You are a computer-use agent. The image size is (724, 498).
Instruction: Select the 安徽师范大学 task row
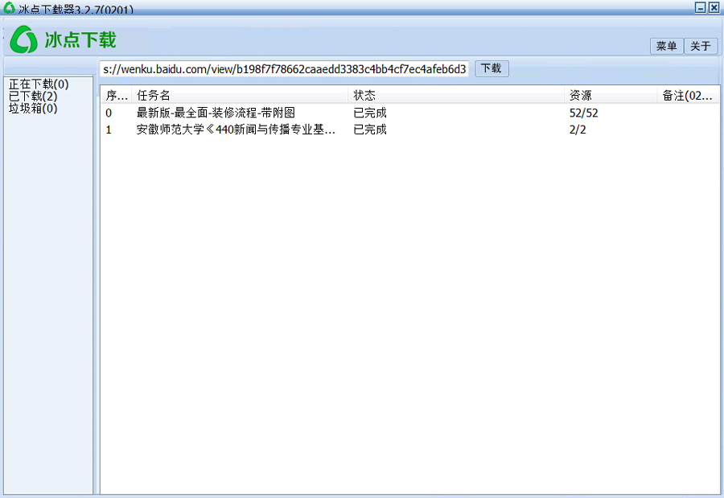pos(236,130)
